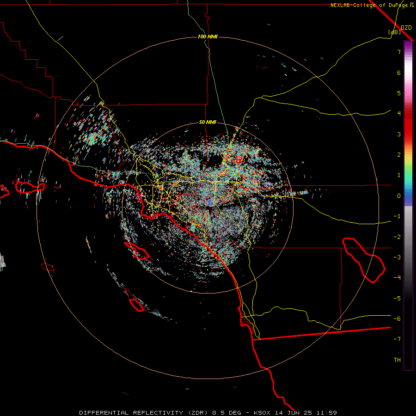Click the TH label on color scale

[x=397, y=360]
